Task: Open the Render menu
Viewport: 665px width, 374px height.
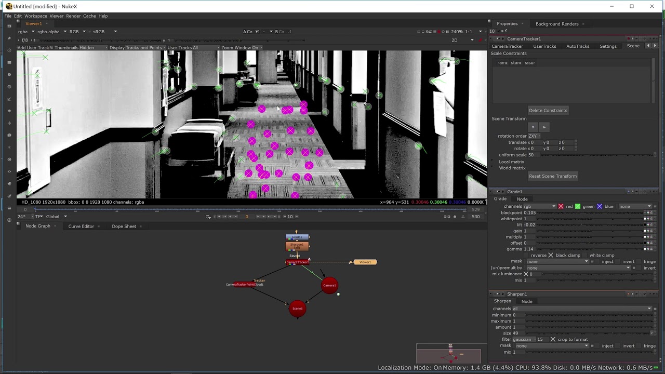Action: (73, 16)
